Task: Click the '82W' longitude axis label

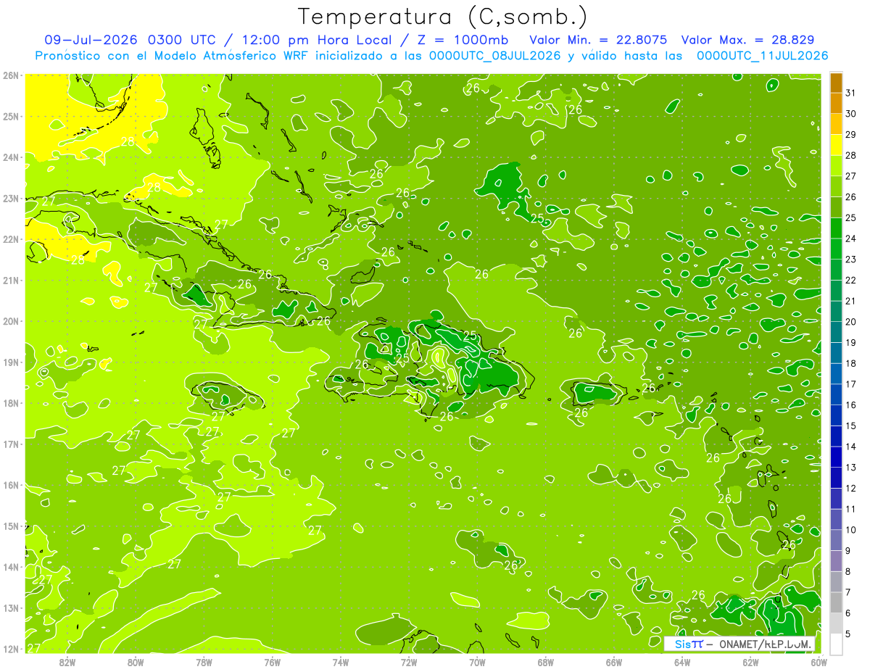Action: click(x=67, y=661)
